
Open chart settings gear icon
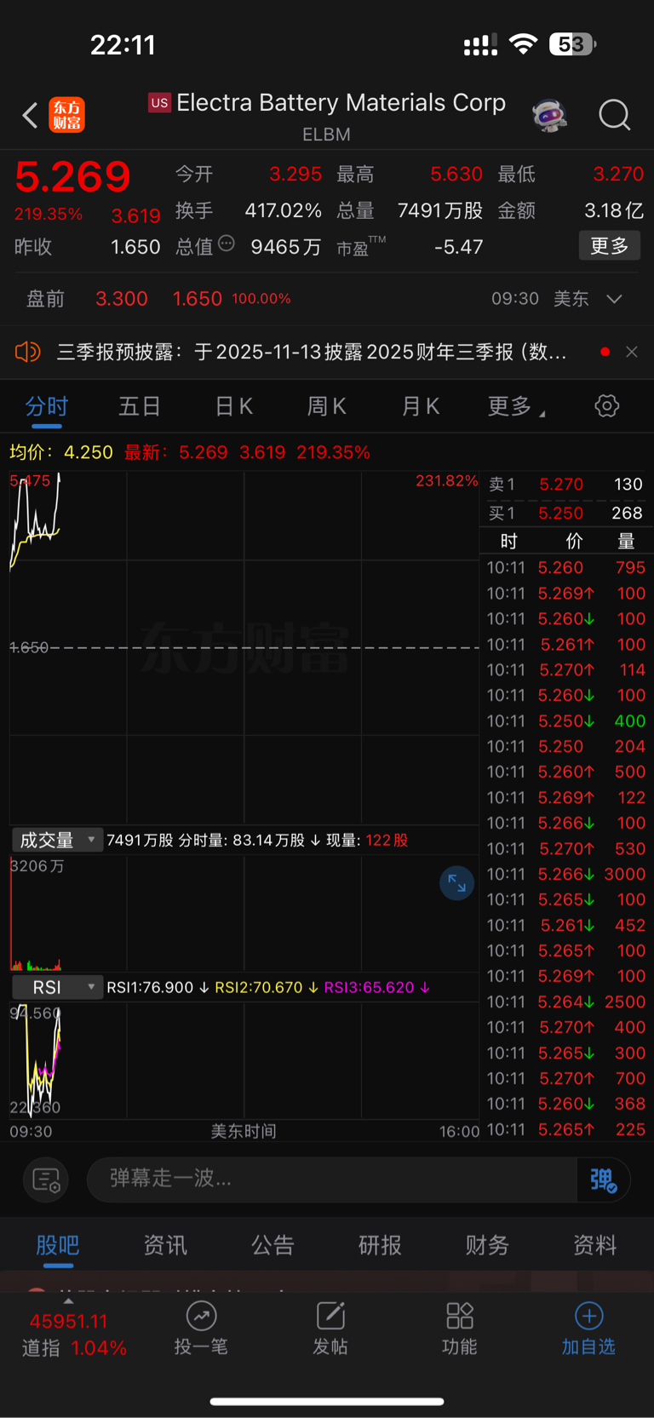tap(607, 405)
